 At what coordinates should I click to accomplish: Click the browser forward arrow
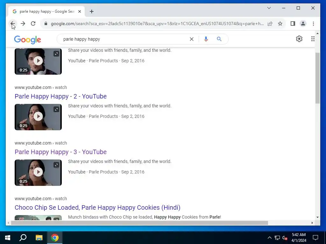click(x=23, y=24)
